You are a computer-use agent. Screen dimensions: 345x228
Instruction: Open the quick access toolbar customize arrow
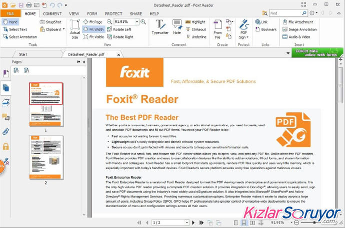click(66, 5)
